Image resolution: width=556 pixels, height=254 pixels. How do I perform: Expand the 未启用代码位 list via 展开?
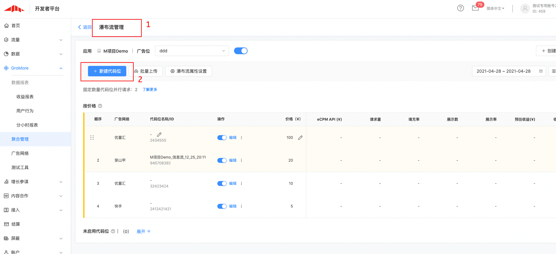(143, 232)
